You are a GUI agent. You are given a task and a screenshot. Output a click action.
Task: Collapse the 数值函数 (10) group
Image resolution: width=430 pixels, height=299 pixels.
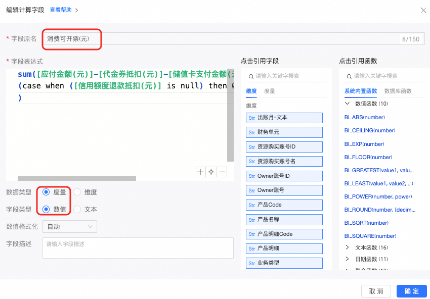pos(347,104)
